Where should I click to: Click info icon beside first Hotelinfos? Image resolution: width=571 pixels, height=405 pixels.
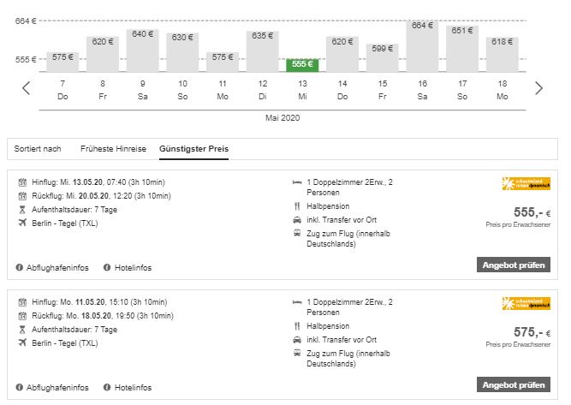coord(107,268)
